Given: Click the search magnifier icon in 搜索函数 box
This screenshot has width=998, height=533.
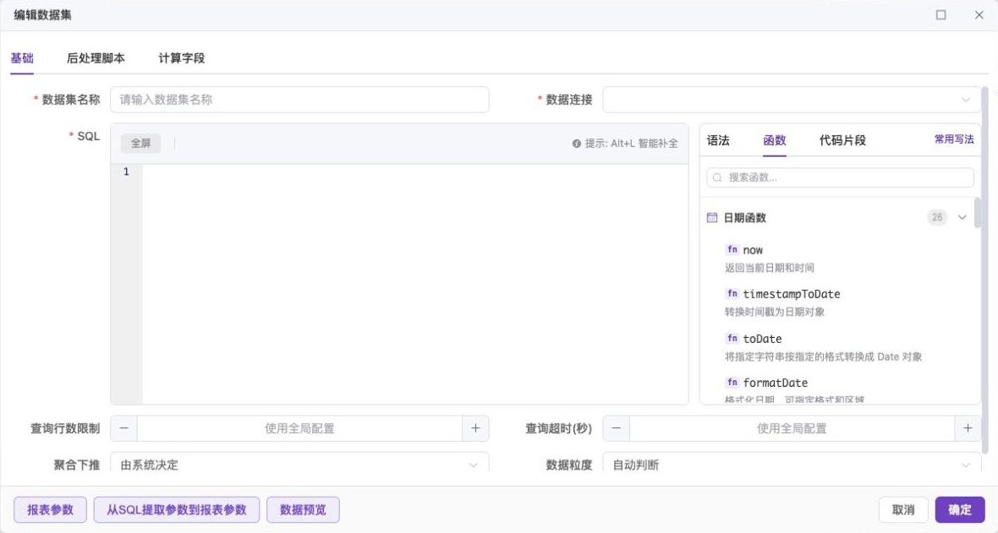Looking at the screenshot, I should point(717,177).
